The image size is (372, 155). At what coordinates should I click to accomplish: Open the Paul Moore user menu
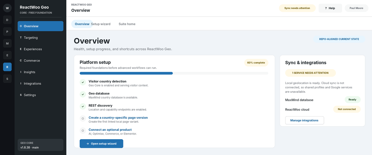(x=356, y=8)
